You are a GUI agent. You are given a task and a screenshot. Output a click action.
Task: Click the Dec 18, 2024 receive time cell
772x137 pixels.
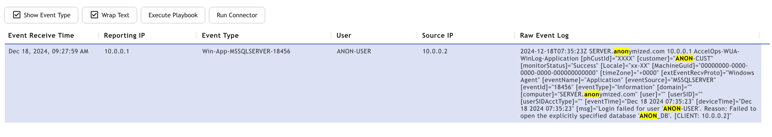tap(48, 52)
